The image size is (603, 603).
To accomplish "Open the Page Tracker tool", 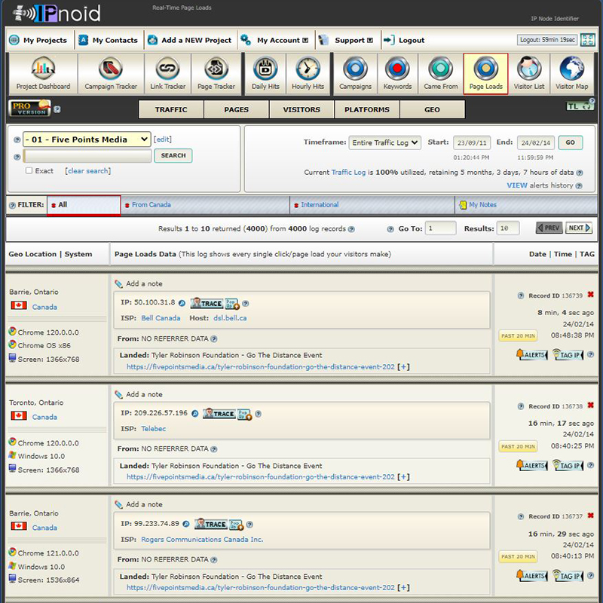I will (x=216, y=74).
